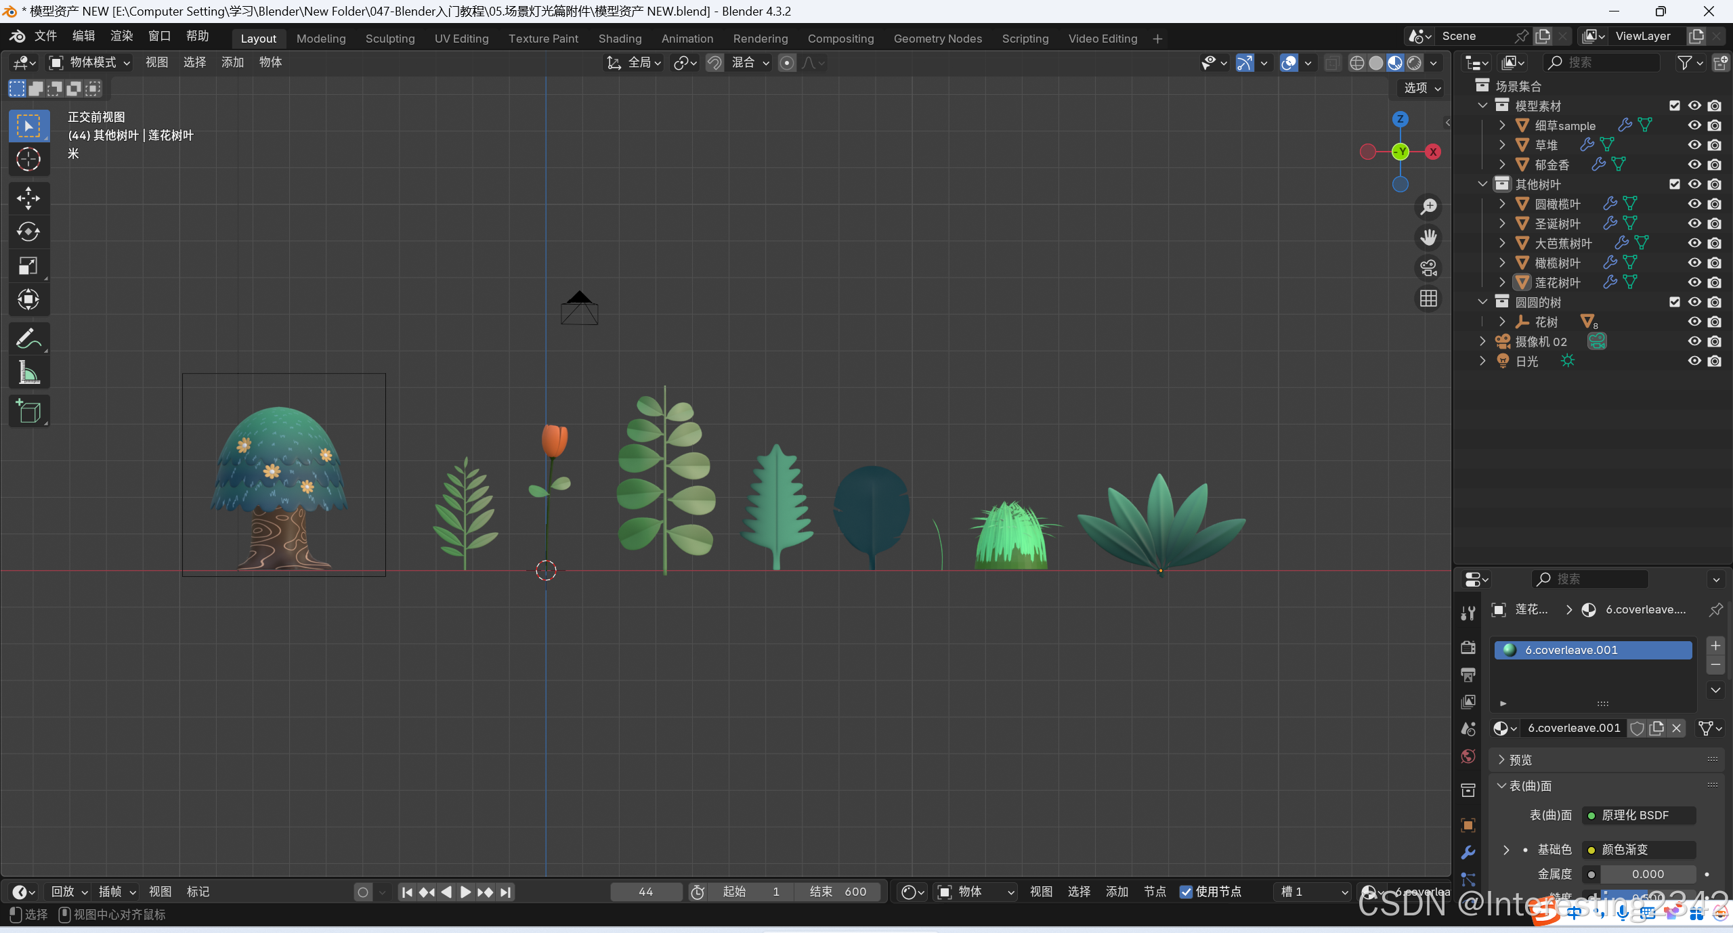The width and height of the screenshot is (1733, 933).
Task: Open the Modifiers wrench properties tab
Action: pos(1468,852)
